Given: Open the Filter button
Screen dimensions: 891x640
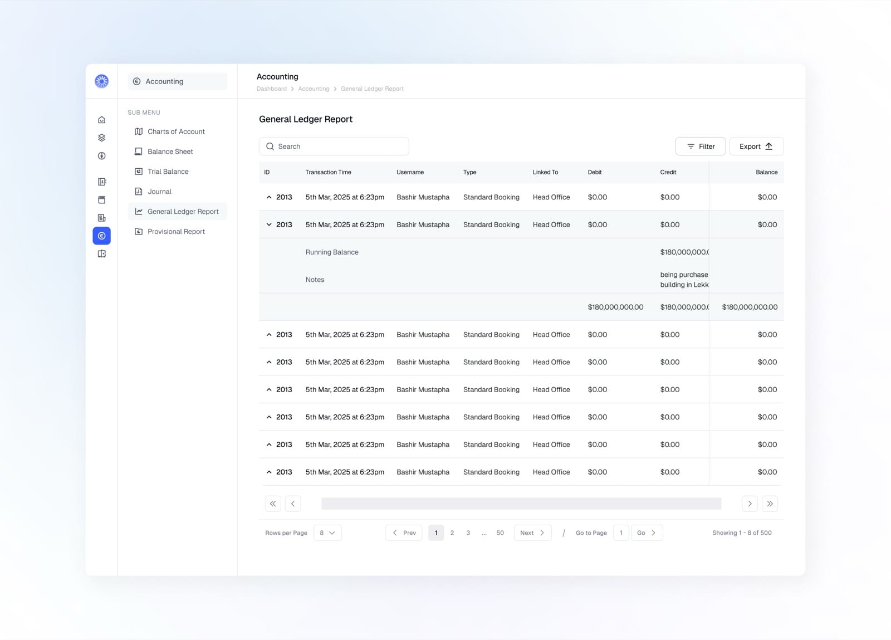Looking at the screenshot, I should pyautogui.click(x=700, y=146).
